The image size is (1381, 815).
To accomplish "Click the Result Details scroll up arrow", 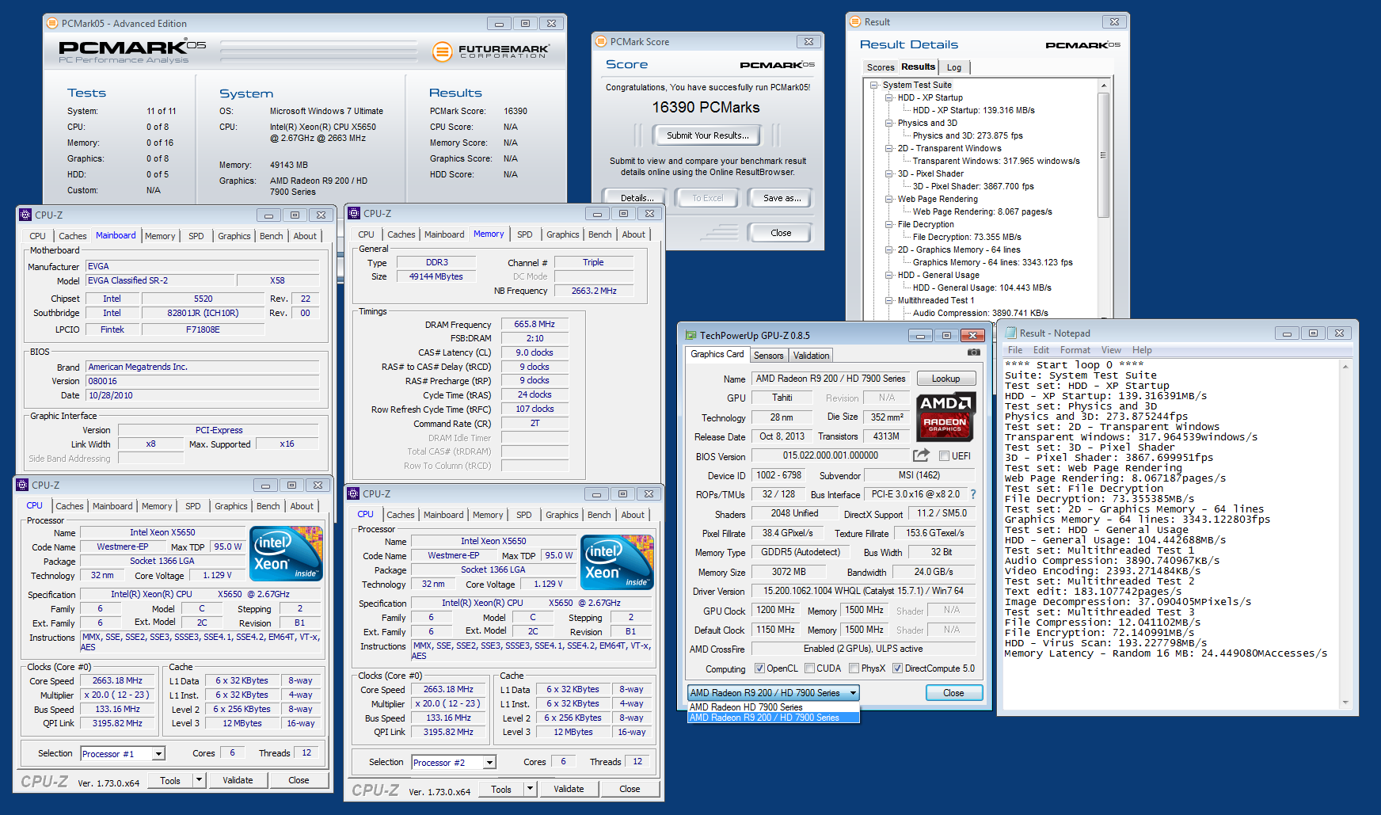I will (x=1103, y=86).
